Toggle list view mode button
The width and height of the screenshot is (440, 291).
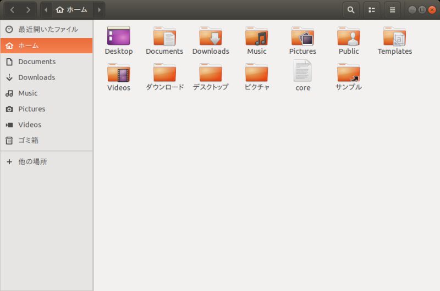pos(372,10)
